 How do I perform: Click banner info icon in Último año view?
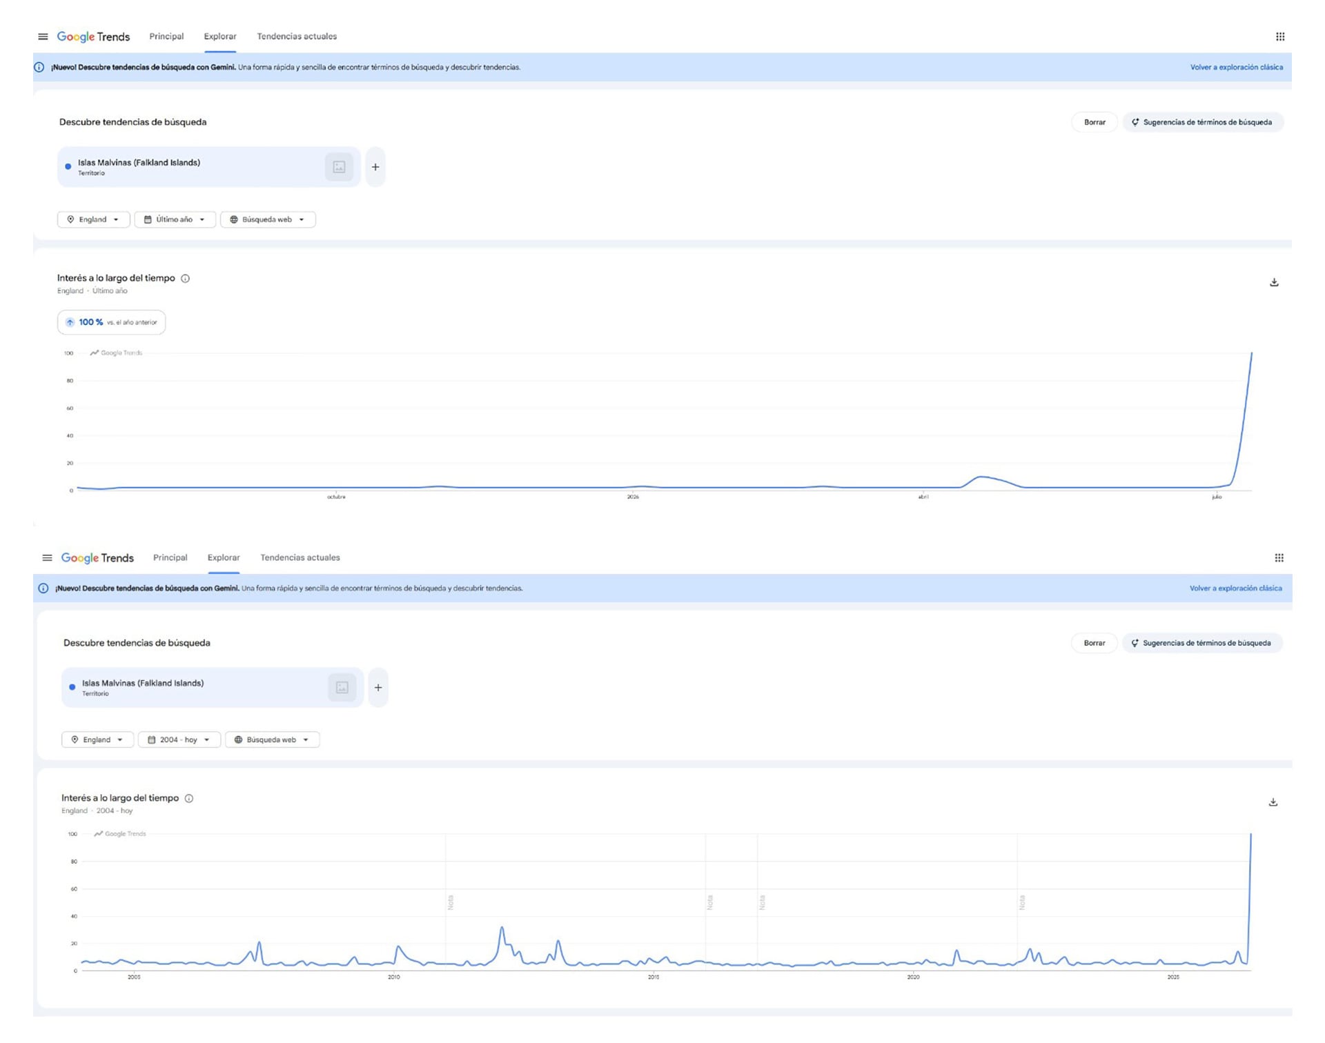pyautogui.click(x=39, y=67)
